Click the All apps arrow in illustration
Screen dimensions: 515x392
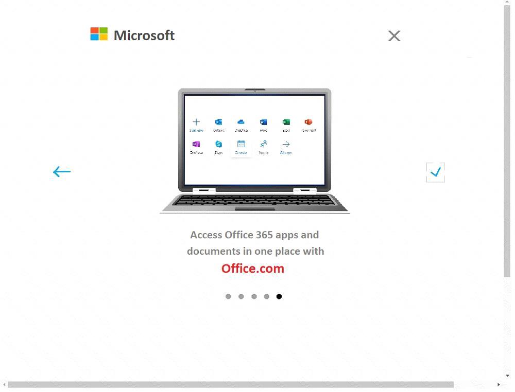tap(286, 145)
